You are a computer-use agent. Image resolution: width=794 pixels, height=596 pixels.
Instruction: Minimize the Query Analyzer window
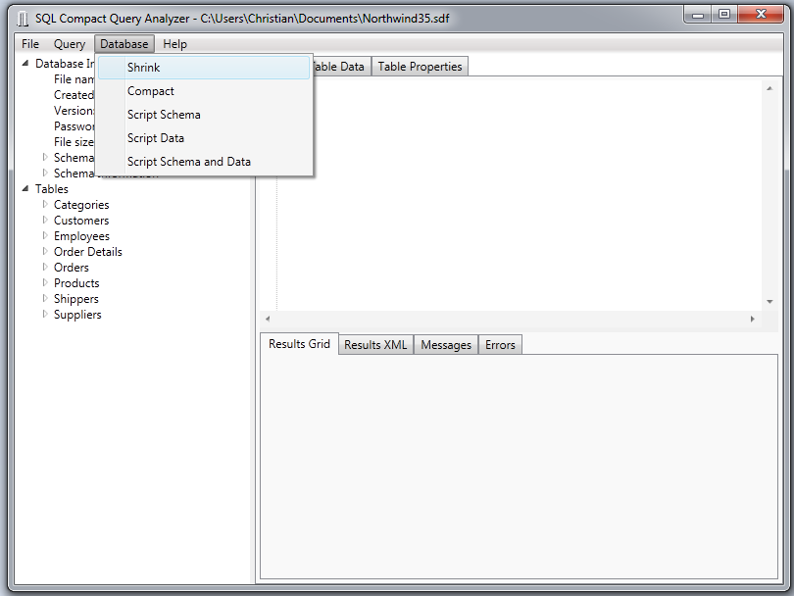(698, 14)
